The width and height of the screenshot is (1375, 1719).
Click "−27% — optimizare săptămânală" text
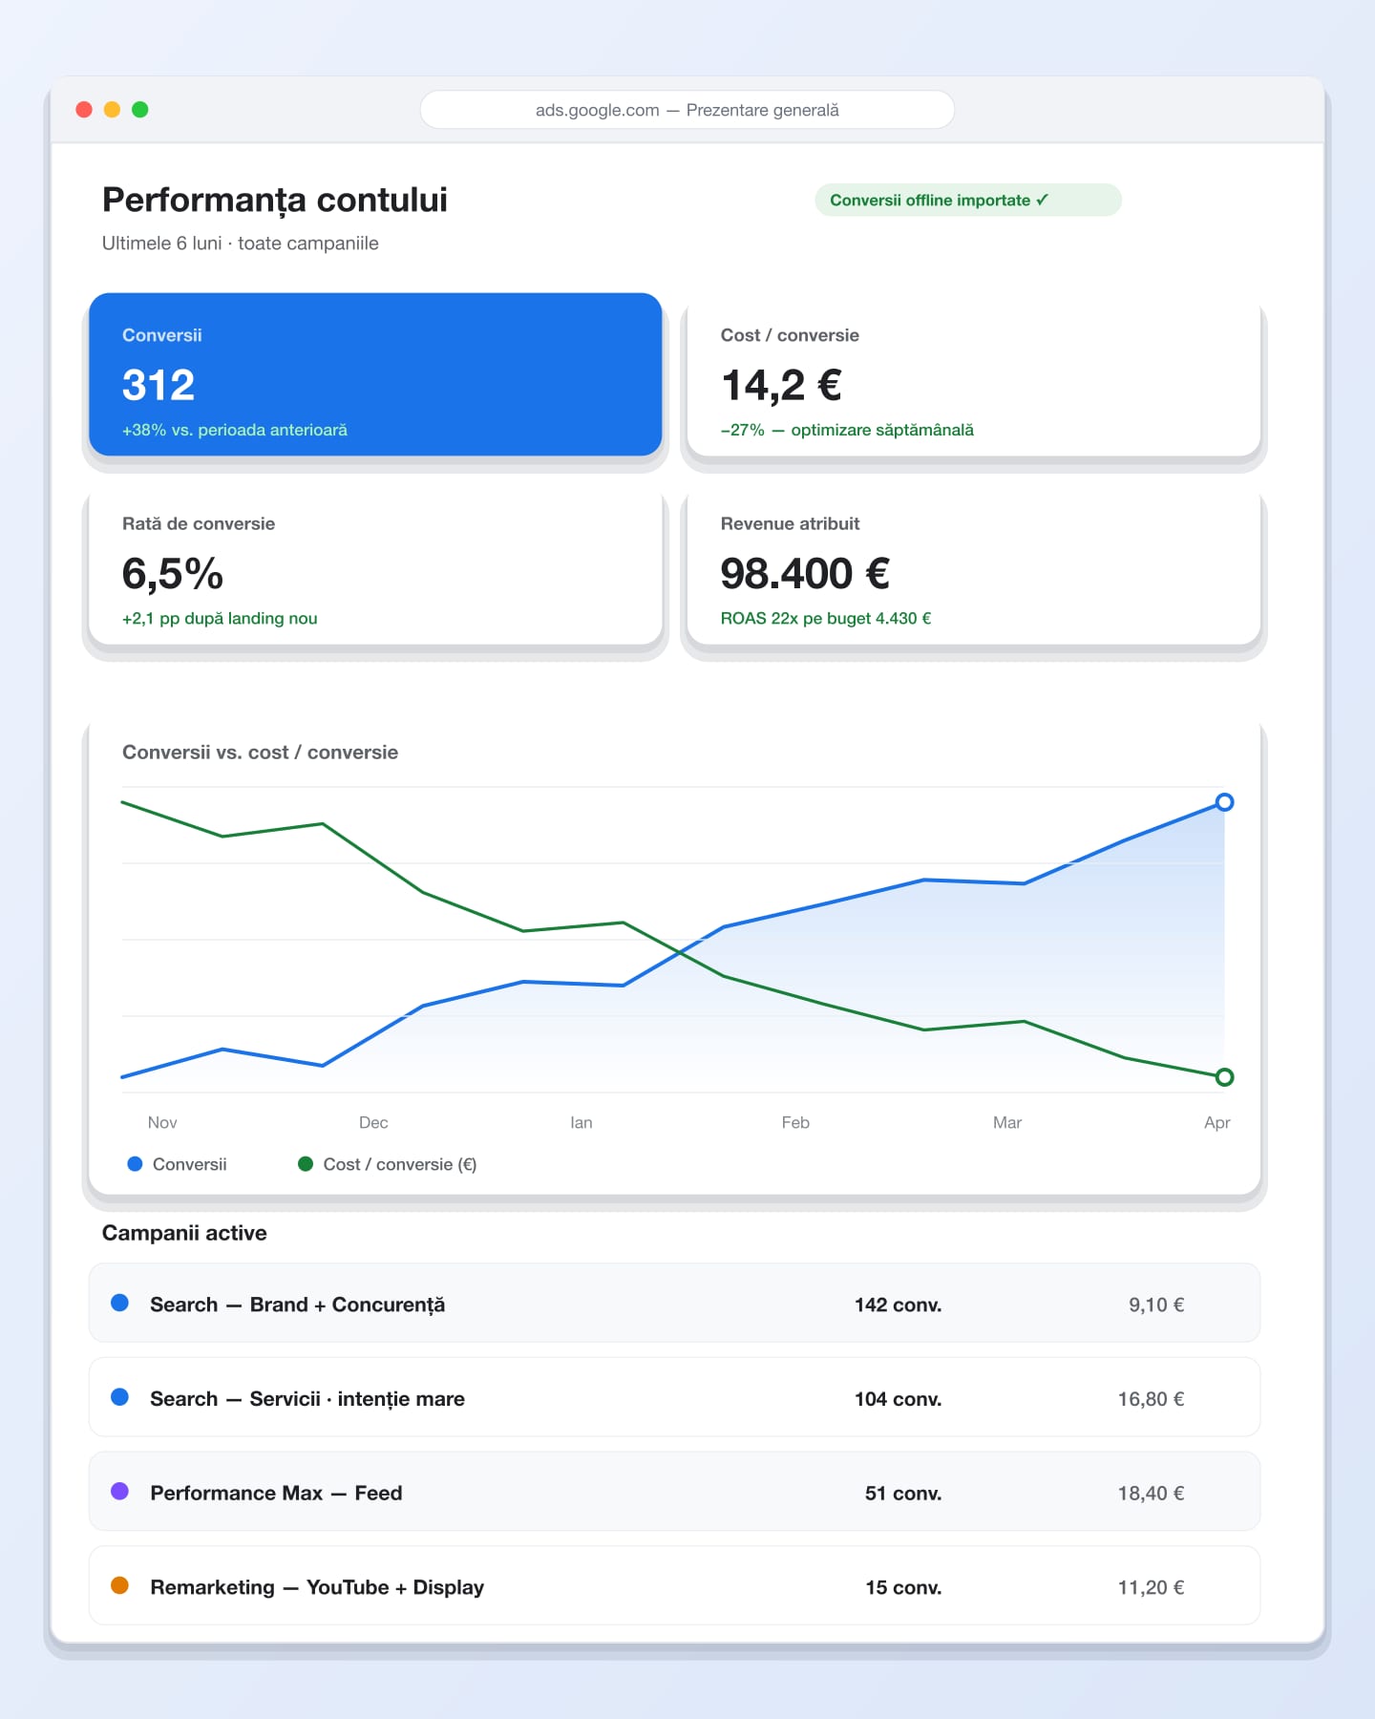click(847, 430)
